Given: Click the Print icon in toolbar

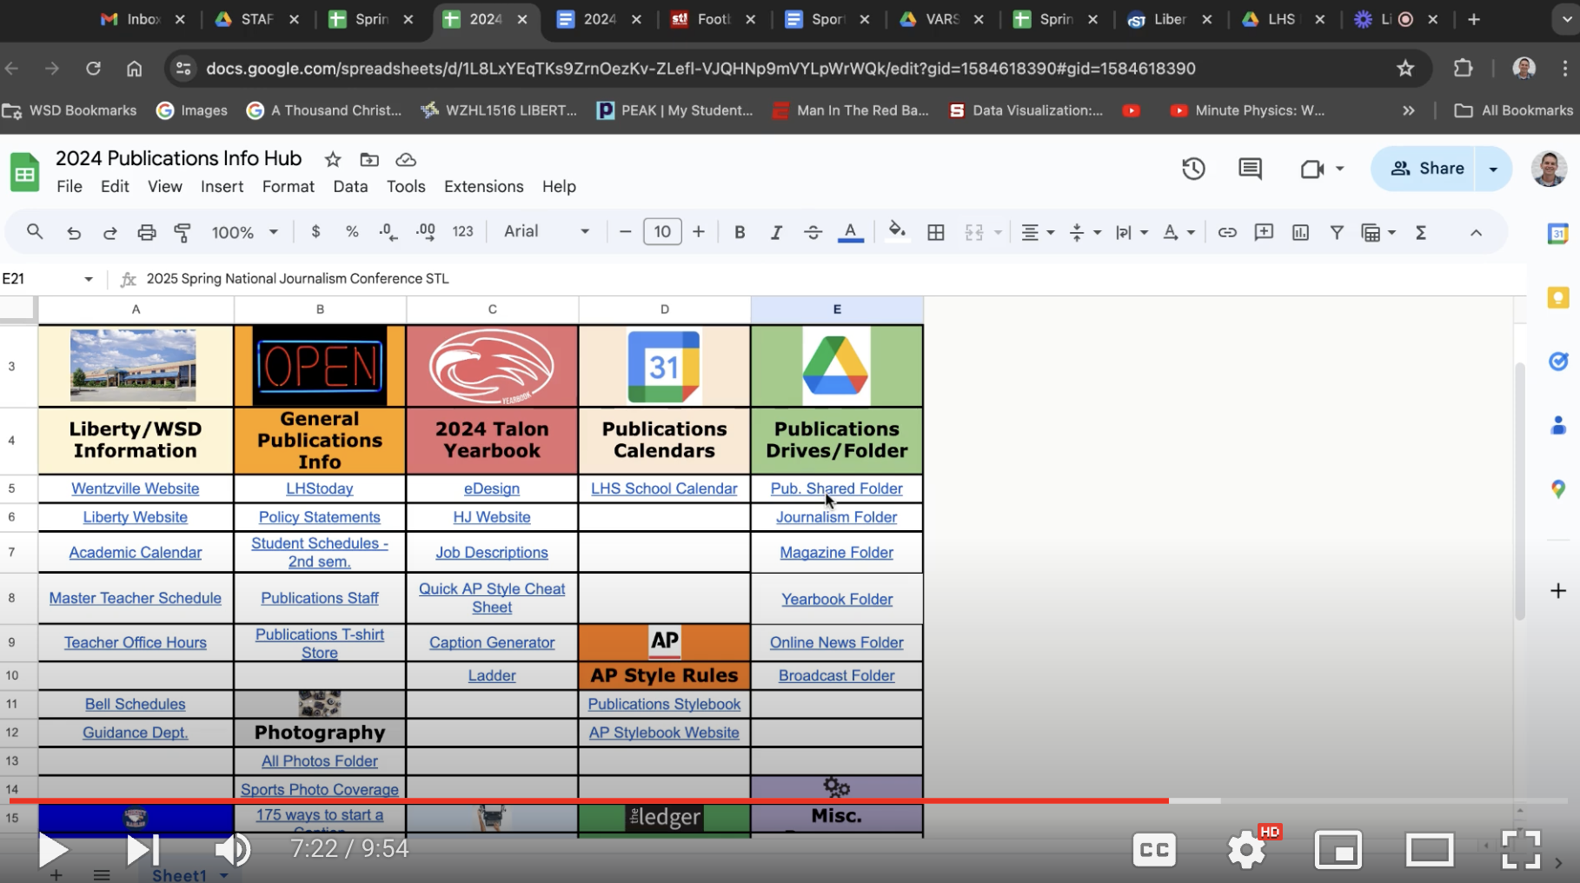Looking at the screenshot, I should coord(146,232).
